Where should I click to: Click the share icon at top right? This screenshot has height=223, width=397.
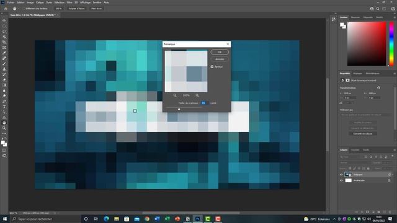[393, 9]
